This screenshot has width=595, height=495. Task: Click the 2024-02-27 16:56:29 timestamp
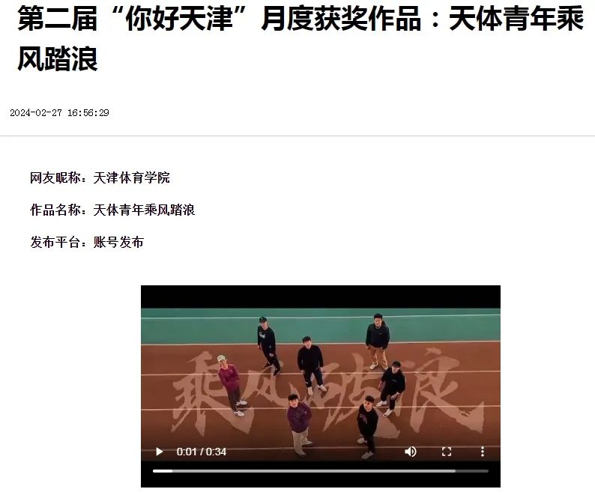(60, 112)
